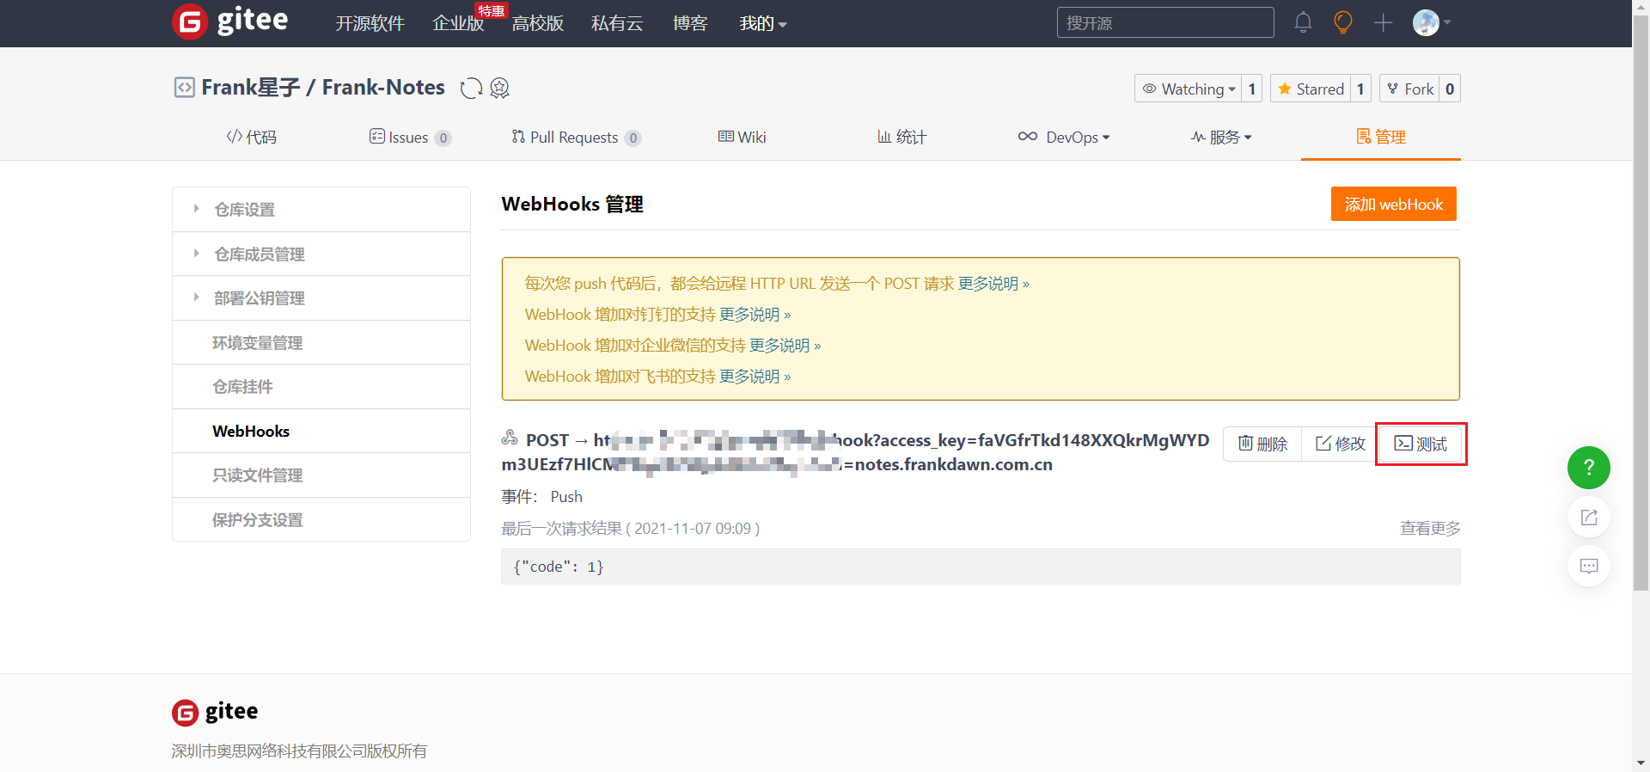Click the repository code icon beside Frank星子
The image size is (1650, 772).
[x=184, y=87]
